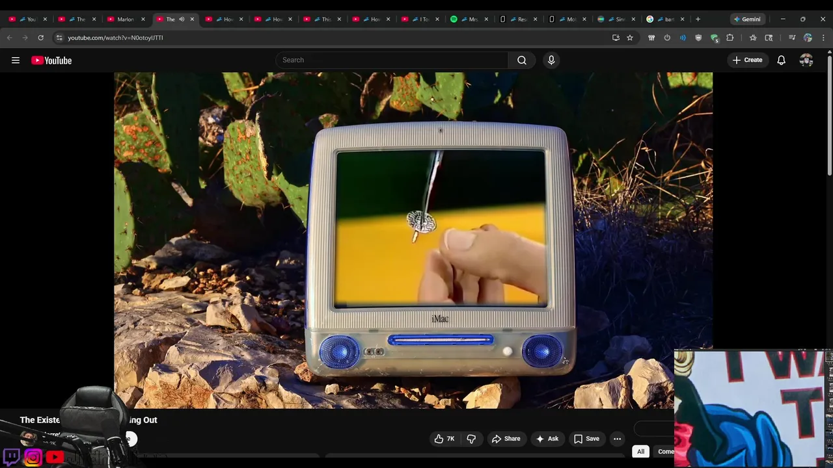Go forward with the browser forward arrow
Image resolution: width=833 pixels, height=468 pixels.
pyautogui.click(x=25, y=38)
